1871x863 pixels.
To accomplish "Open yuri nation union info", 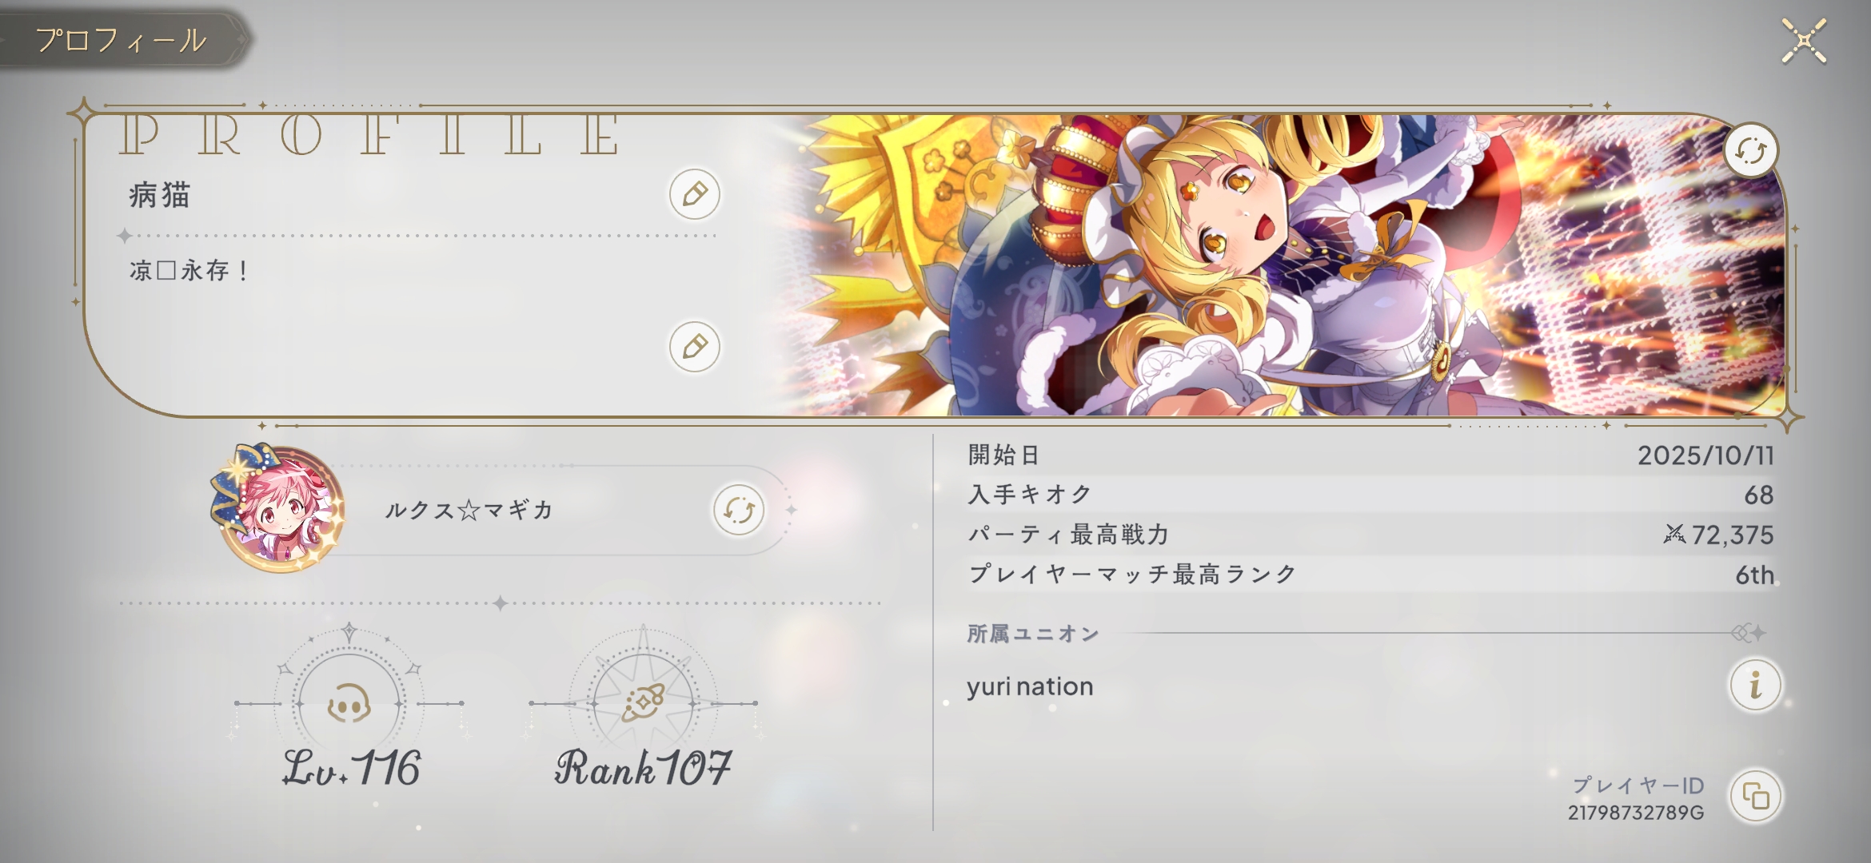I will (1754, 685).
